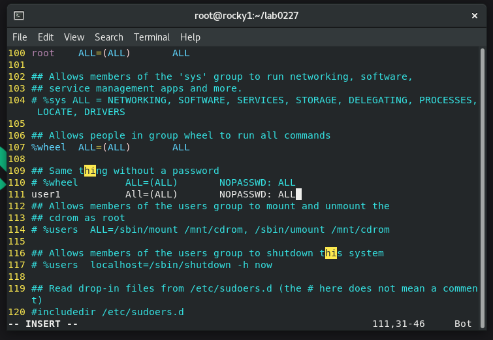493x340 pixels.
Task: Open the Edit menu
Action: 46,37
